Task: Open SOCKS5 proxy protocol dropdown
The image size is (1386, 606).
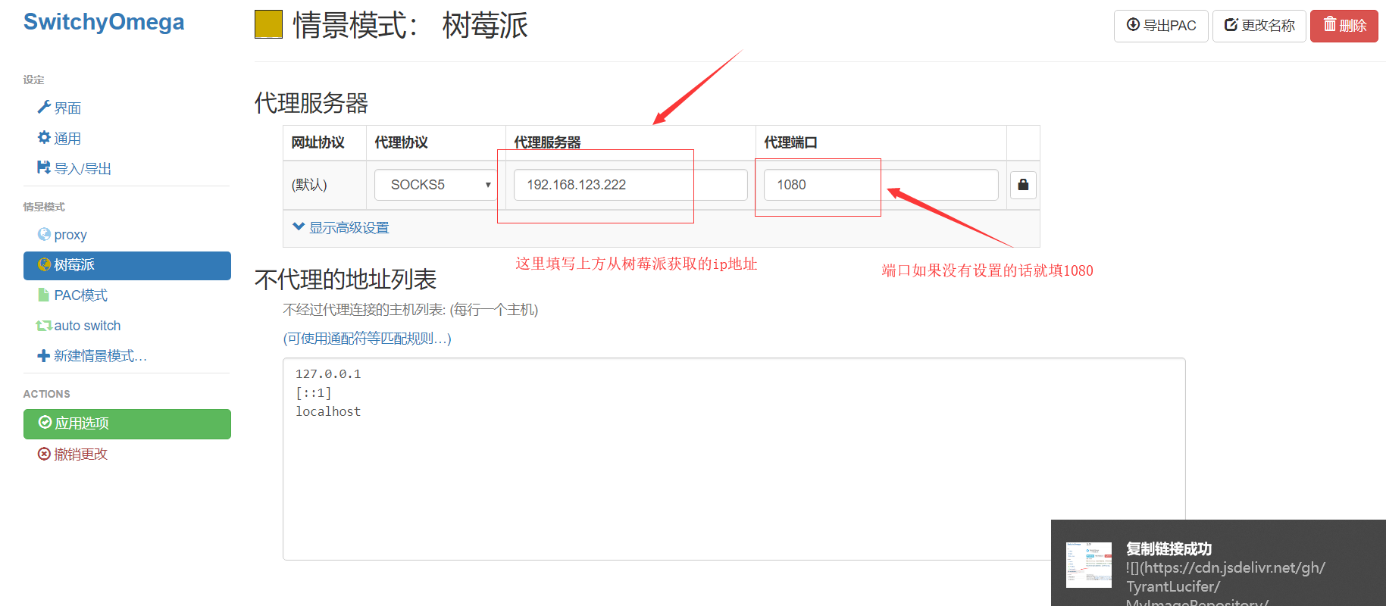Action: [436, 185]
